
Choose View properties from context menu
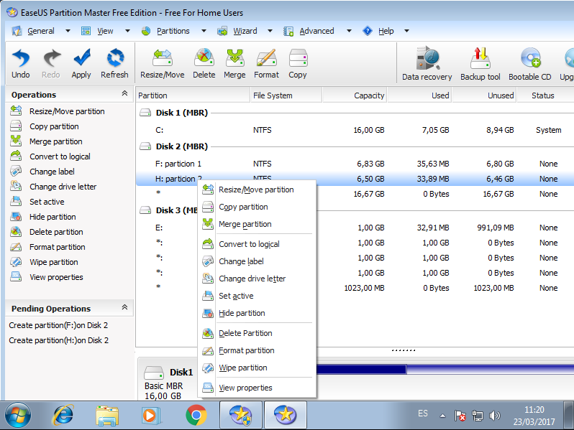257,388
